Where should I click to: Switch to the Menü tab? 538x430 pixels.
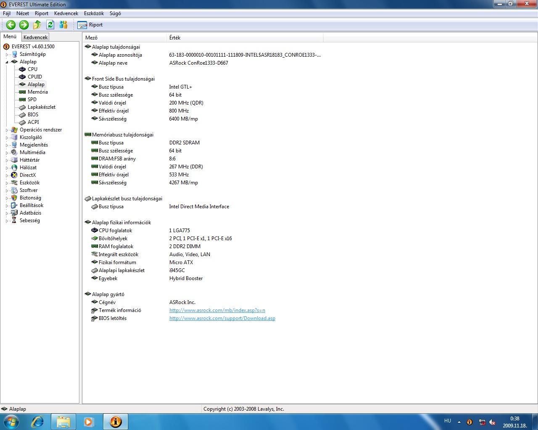(x=10, y=37)
